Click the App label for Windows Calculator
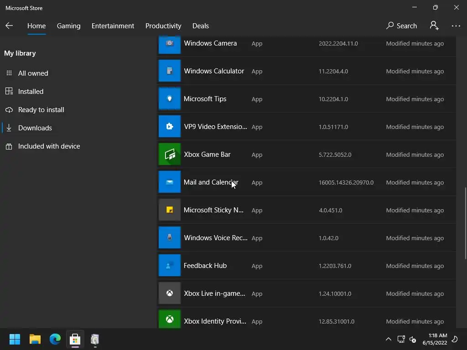The image size is (467, 350). [x=257, y=72]
